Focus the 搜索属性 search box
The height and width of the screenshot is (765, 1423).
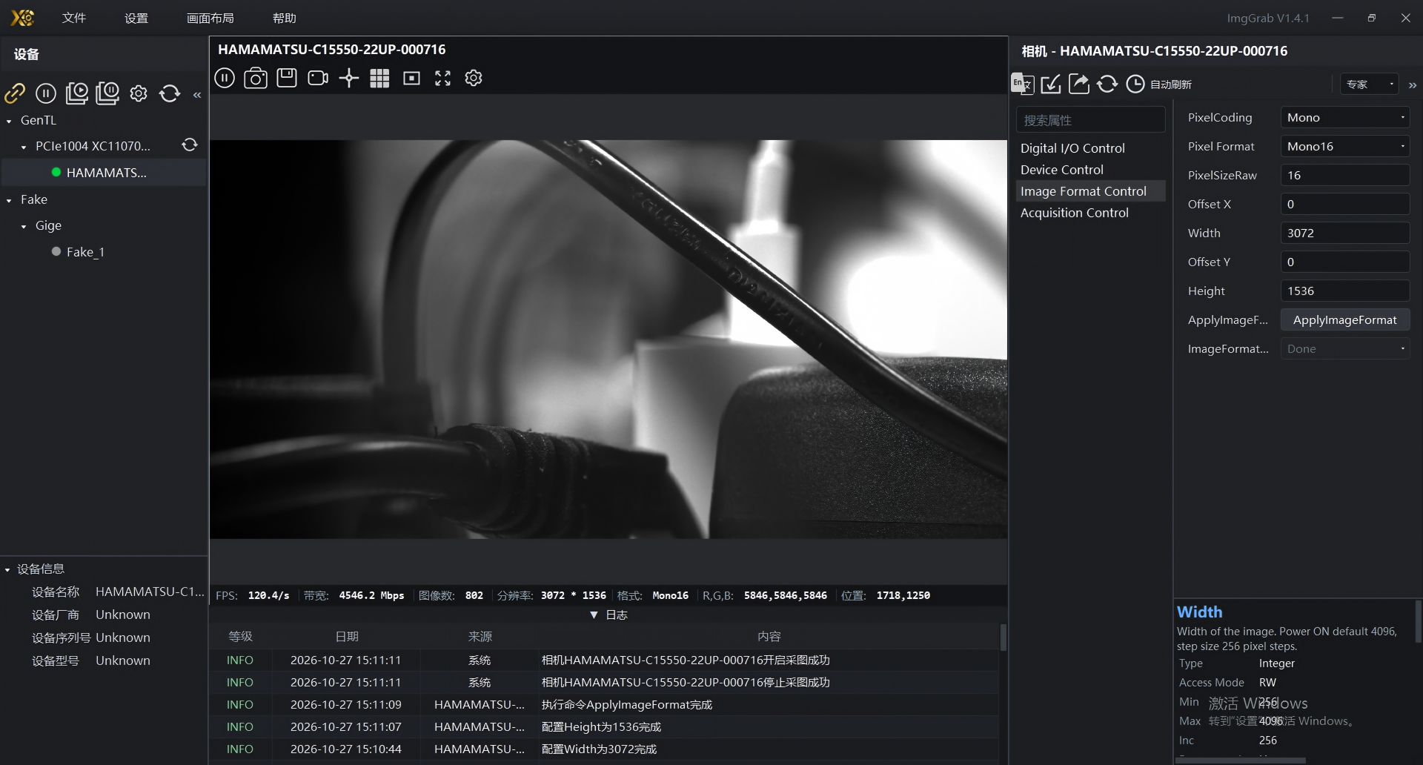(1090, 120)
